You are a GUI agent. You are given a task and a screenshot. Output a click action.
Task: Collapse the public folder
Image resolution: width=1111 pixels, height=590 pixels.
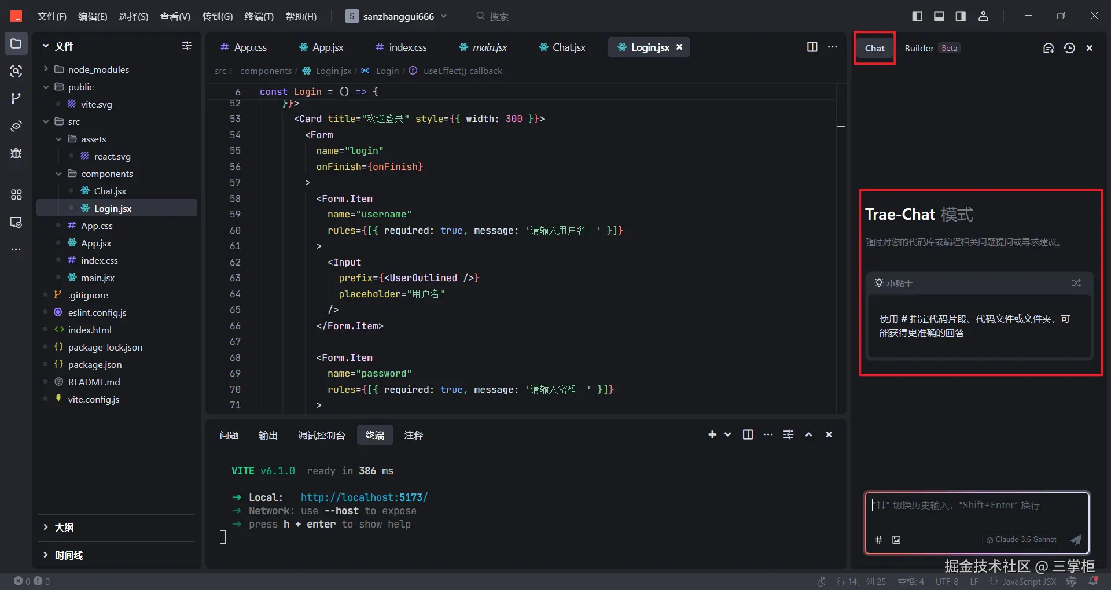tap(46, 87)
